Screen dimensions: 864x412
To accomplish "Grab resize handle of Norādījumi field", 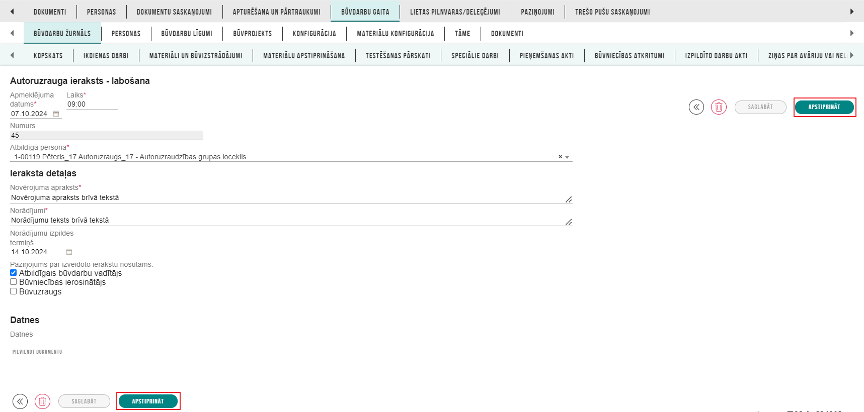I will point(569,222).
